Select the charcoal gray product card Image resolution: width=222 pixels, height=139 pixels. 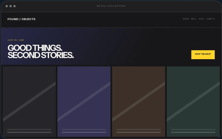[29, 102]
